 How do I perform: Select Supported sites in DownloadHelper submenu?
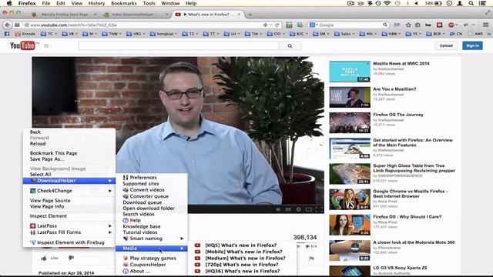click(x=152, y=183)
